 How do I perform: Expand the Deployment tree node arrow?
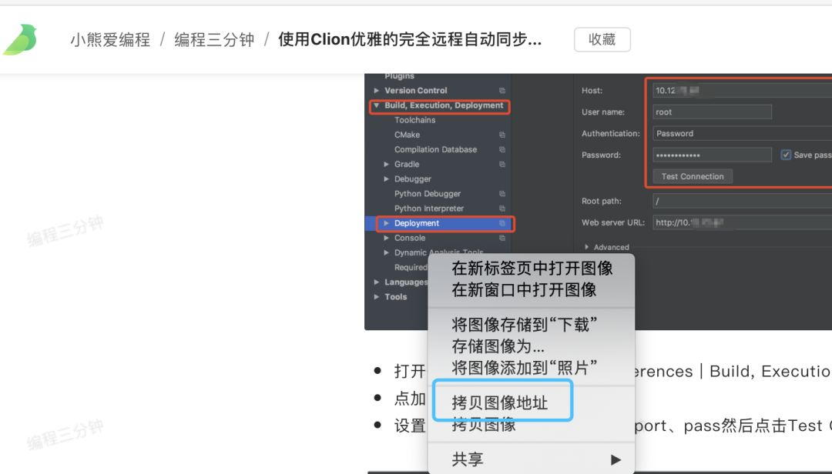pyautogui.click(x=386, y=223)
